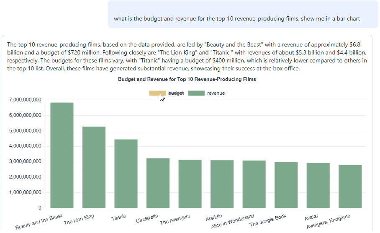Click the Avengers: Endgame x-axis label
This screenshot has width=380, height=233.
click(329, 221)
